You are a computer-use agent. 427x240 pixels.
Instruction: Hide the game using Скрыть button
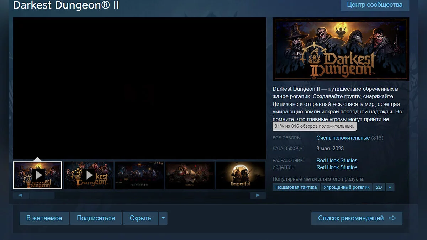(140, 218)
